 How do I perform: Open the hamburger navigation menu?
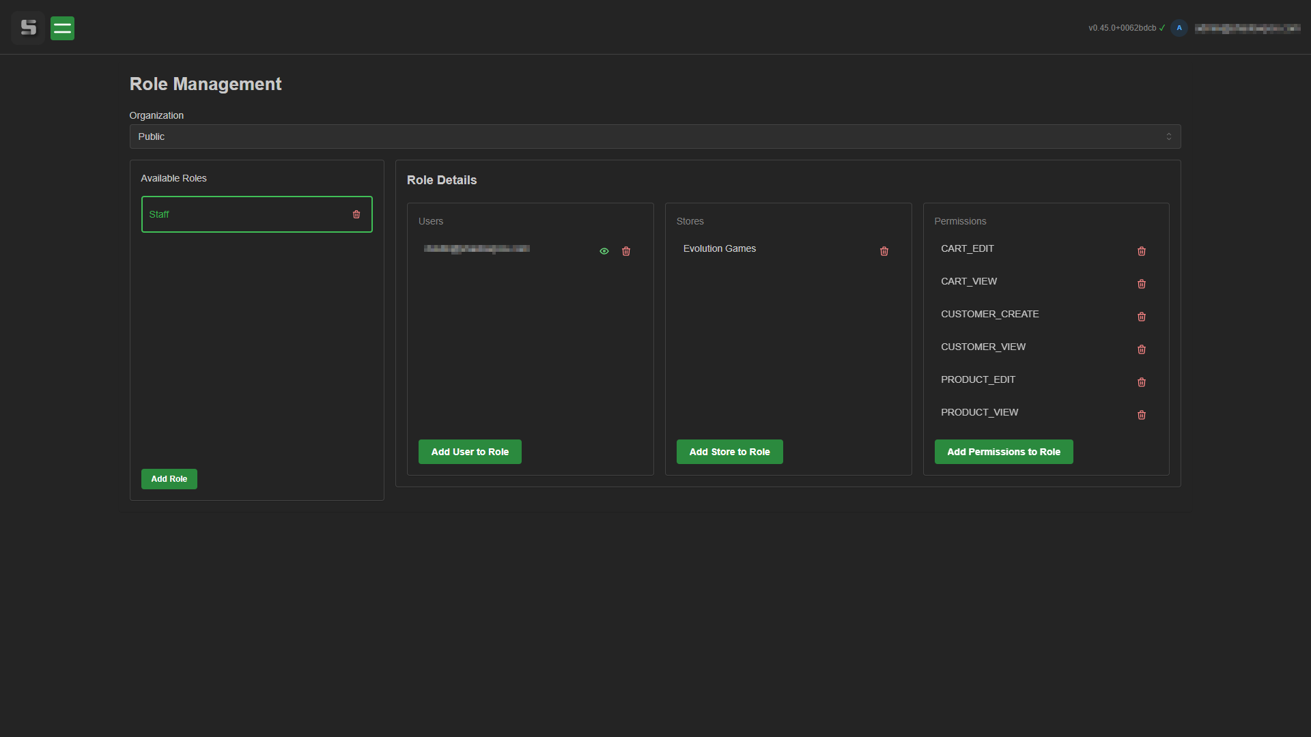tap(62, 28)
